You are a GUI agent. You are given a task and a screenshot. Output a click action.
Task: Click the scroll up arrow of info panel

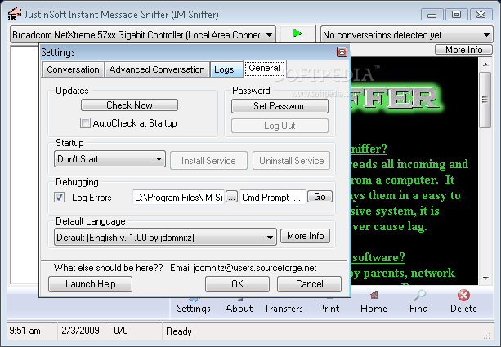[x=485, y=65]
